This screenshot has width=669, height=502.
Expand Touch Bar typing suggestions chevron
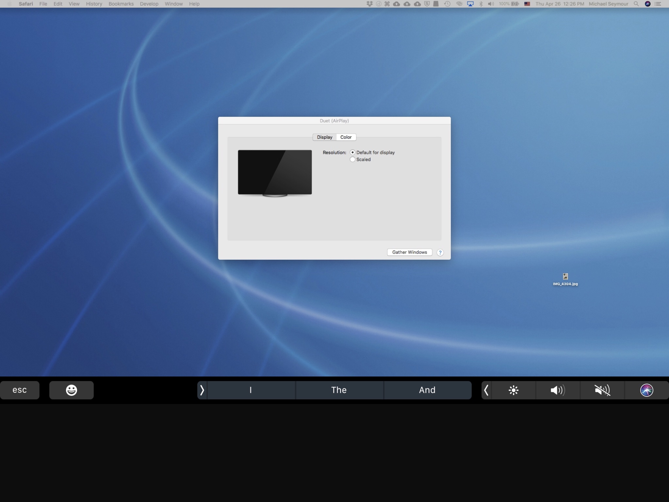202,390
